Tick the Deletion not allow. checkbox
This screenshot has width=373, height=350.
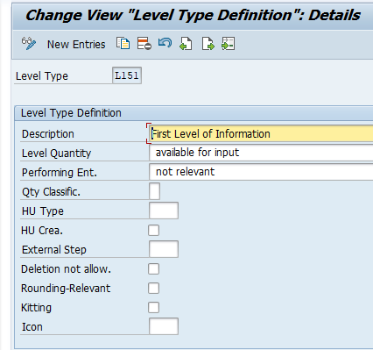[153, 269]
